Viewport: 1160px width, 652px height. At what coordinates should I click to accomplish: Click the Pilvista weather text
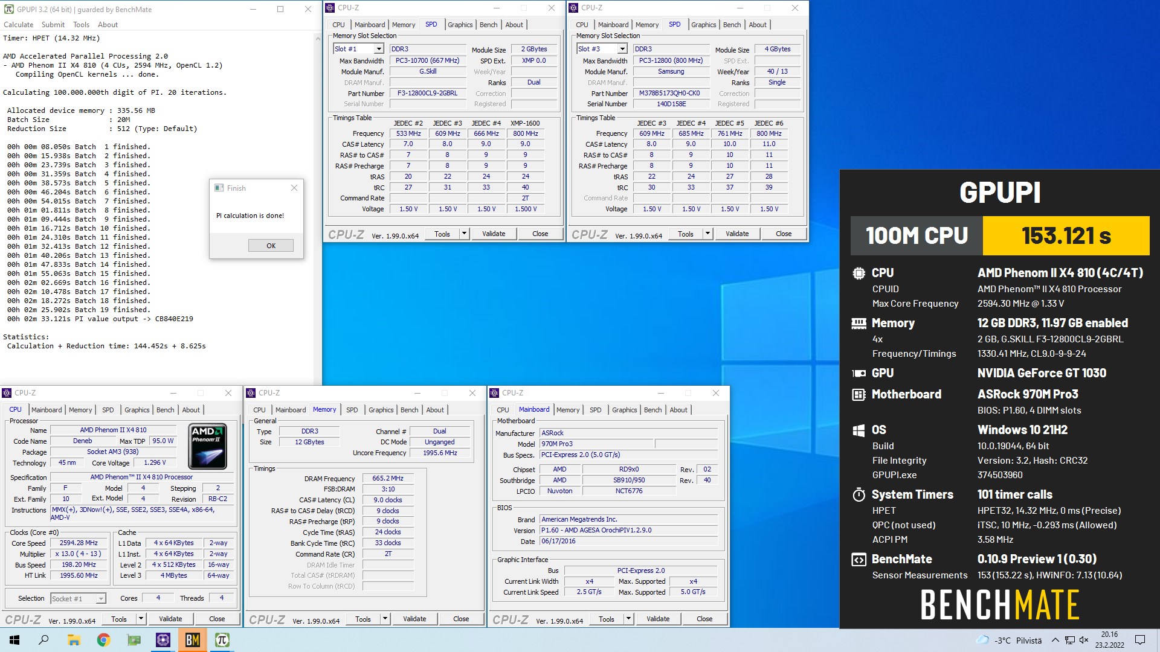[1029, 641]
